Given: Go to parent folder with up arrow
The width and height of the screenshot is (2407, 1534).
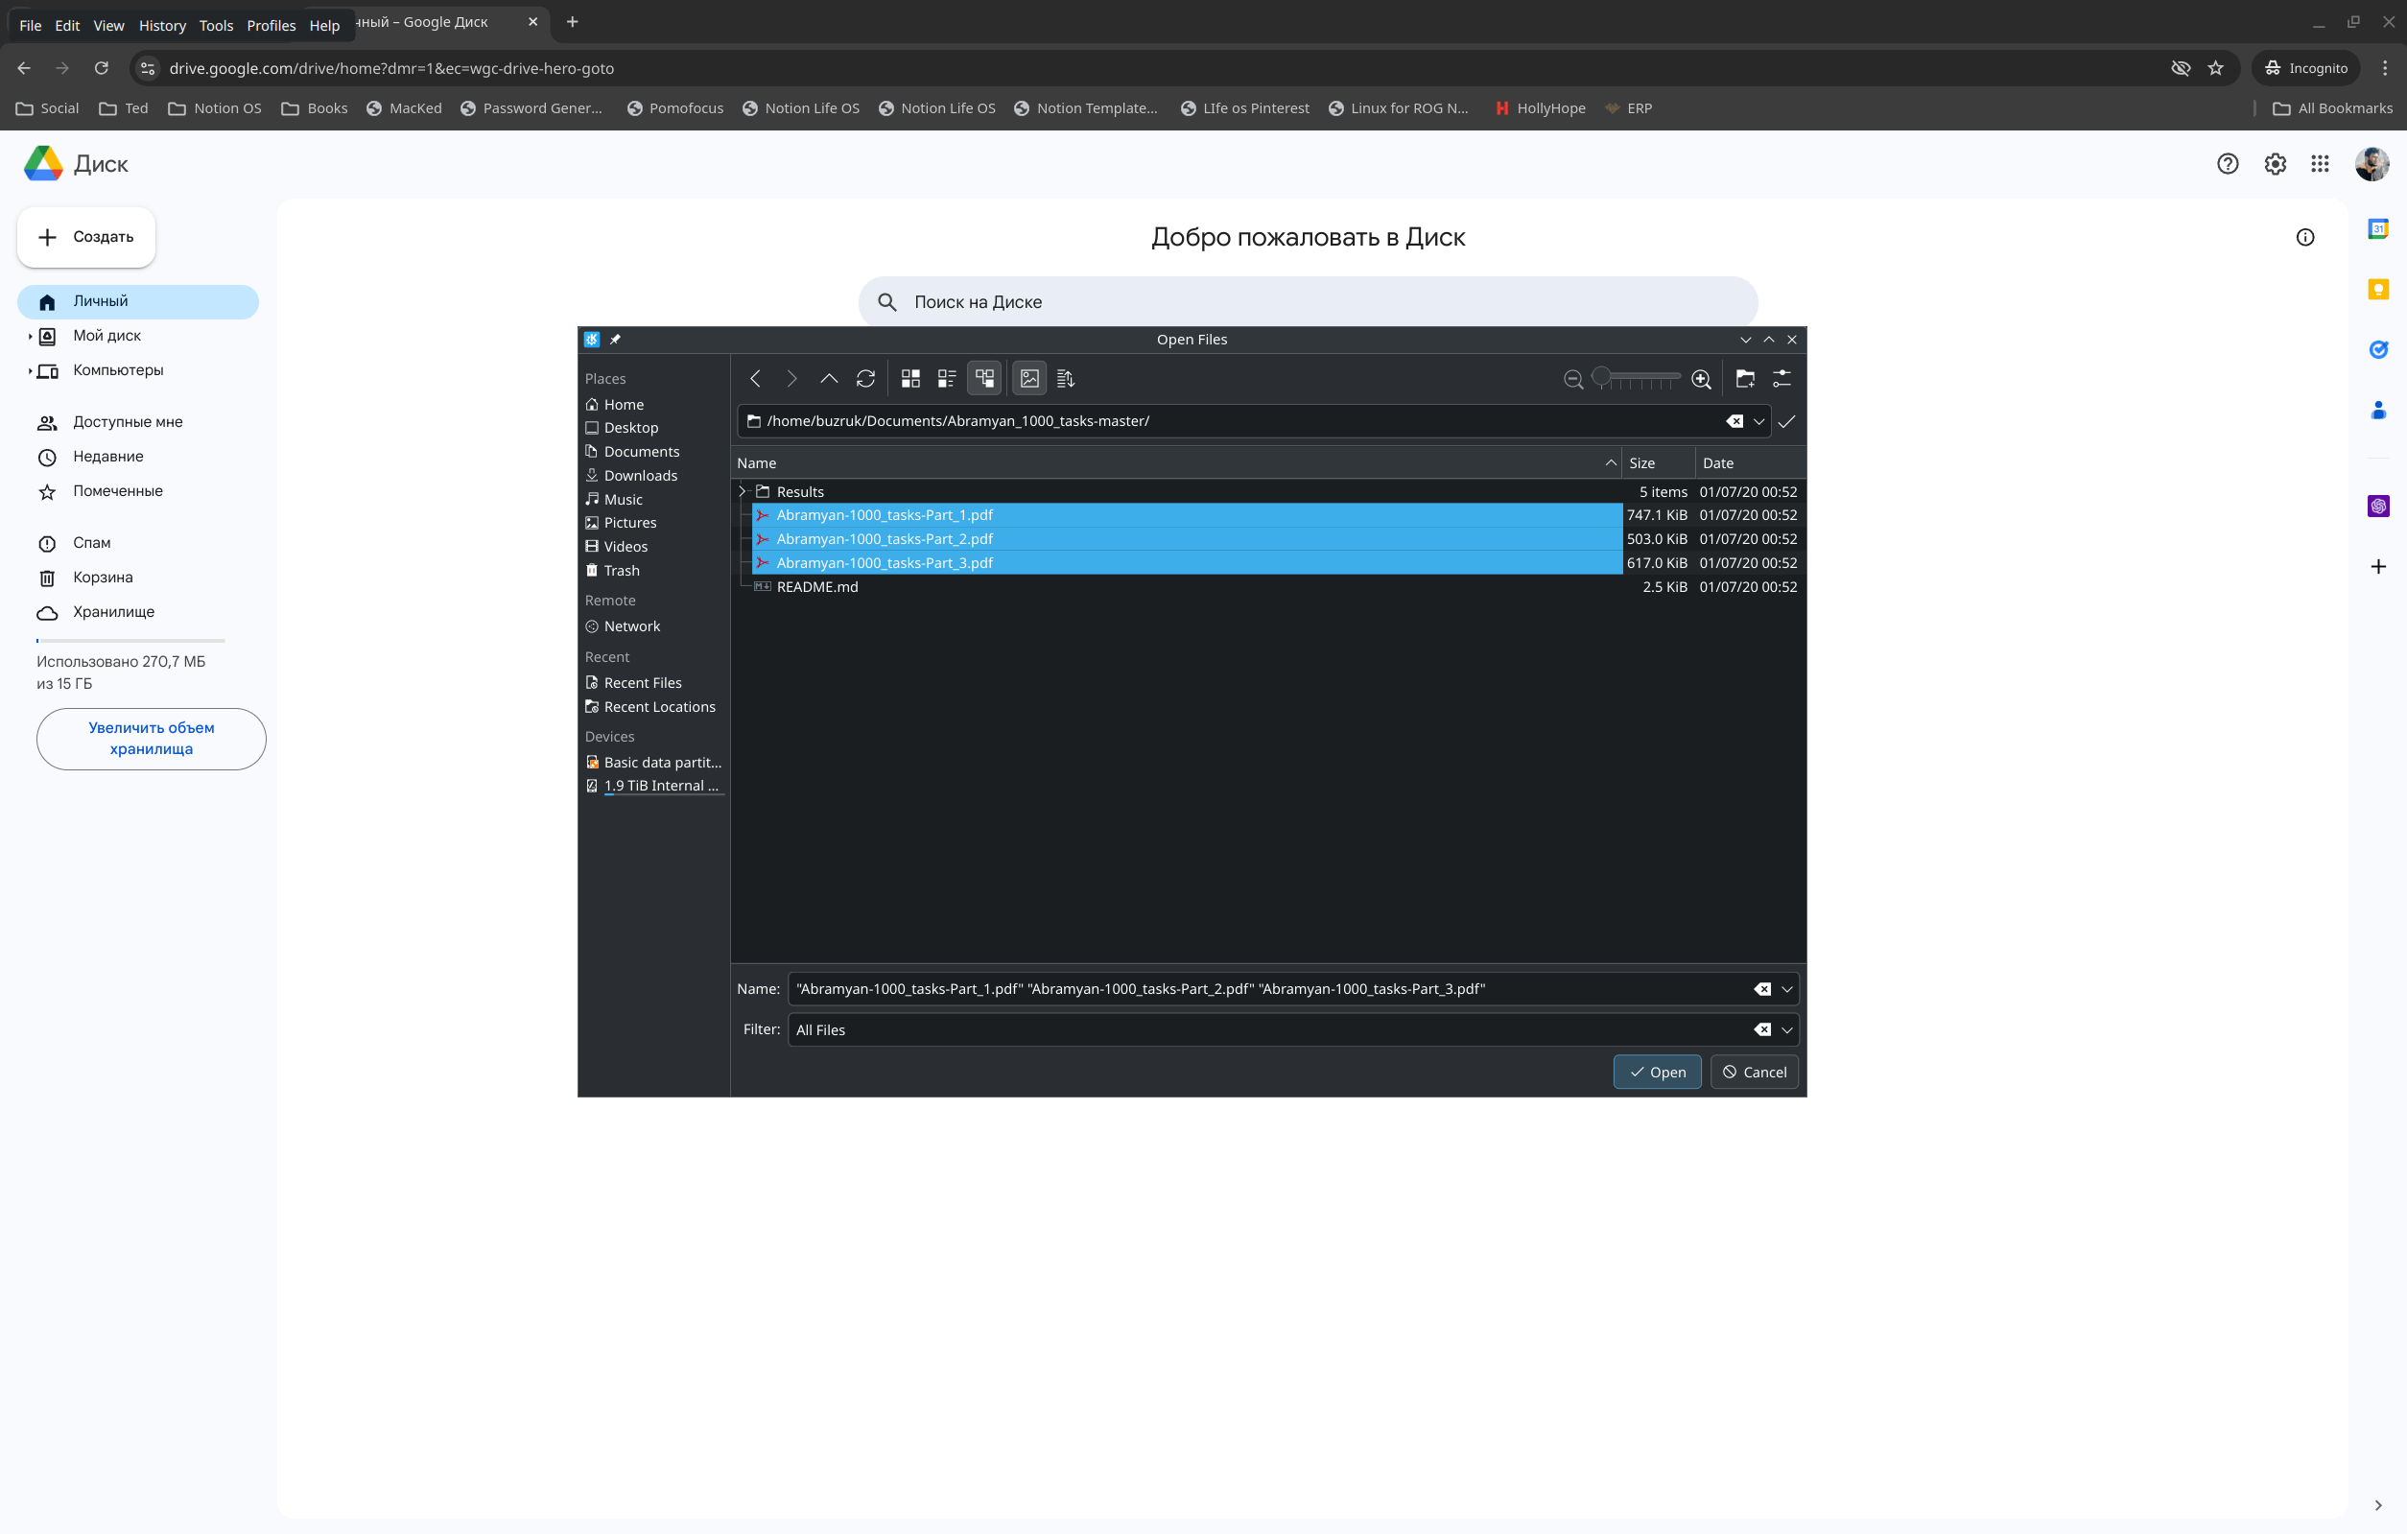Looking at the screenshot, I should (829, 379).
